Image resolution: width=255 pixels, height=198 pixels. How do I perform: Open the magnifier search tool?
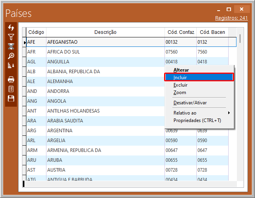[x=11, y=56]
